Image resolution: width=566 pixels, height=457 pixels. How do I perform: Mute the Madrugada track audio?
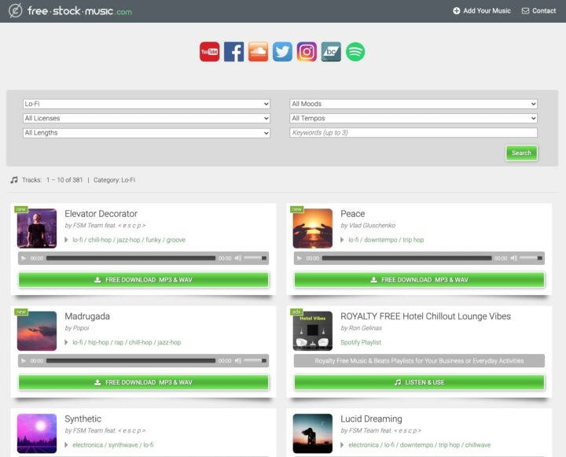point(237,361)
